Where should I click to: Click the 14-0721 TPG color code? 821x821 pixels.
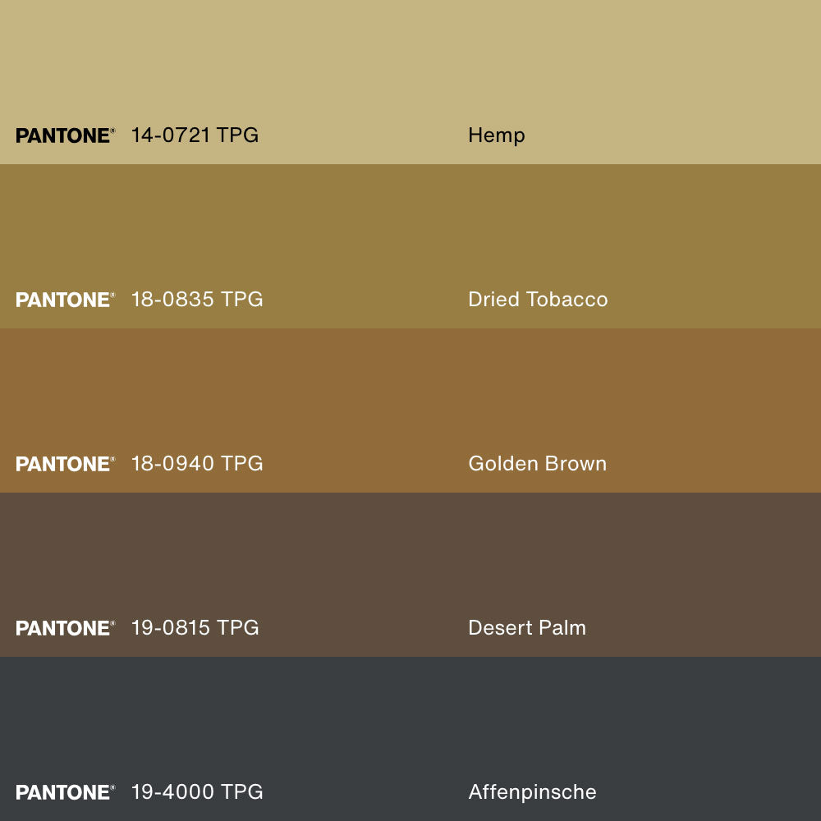[x=195, y=135]
